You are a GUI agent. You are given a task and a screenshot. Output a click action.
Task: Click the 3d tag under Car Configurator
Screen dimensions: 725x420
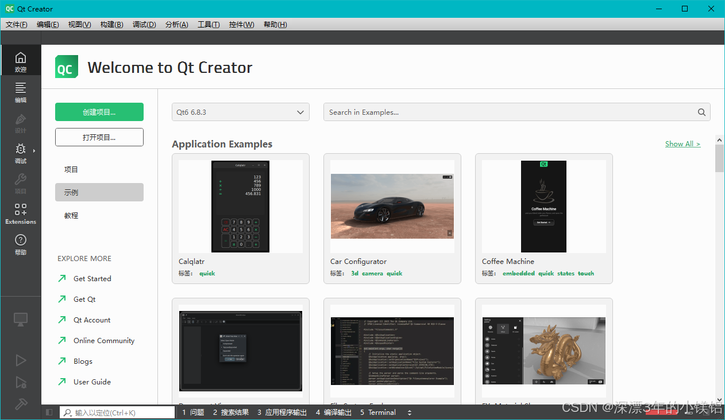pos(354,273)
